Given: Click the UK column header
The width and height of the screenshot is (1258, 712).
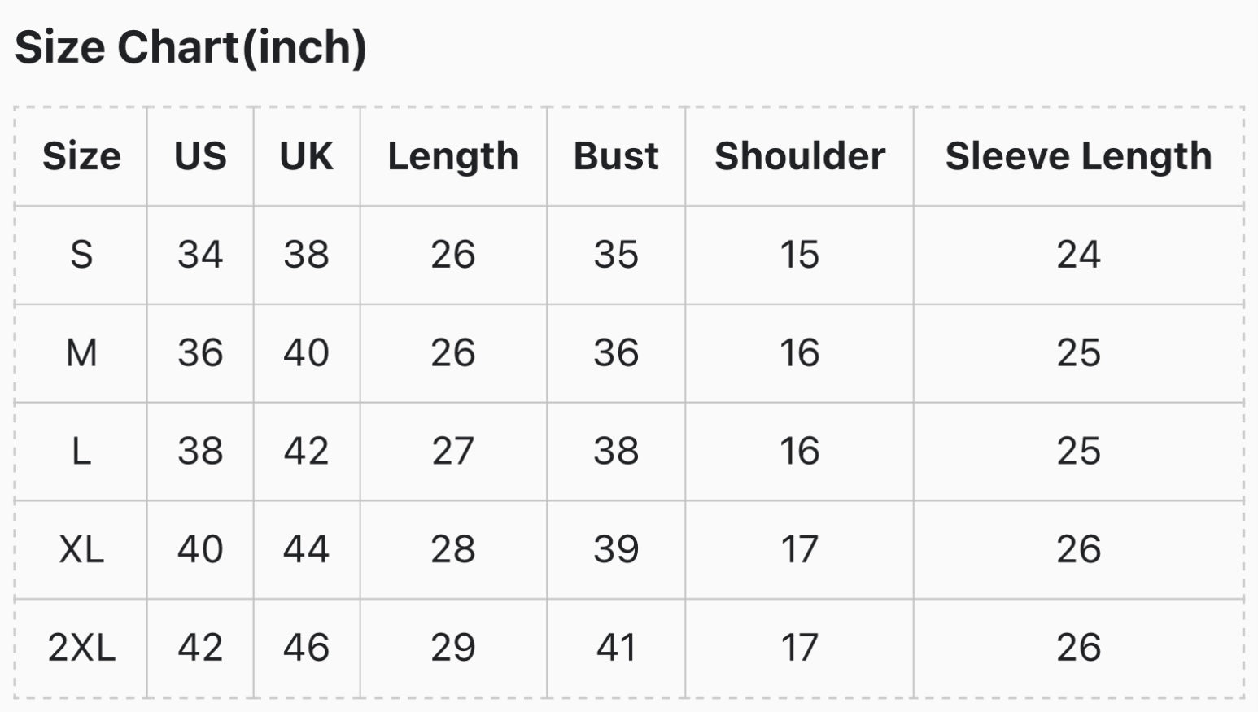Looking at the screenshot, I should click(x=307, y=156).
